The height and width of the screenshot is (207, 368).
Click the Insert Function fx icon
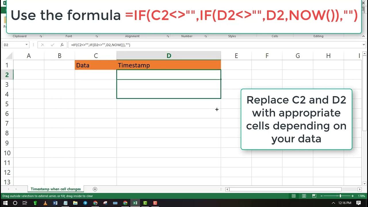pos(62,45)
